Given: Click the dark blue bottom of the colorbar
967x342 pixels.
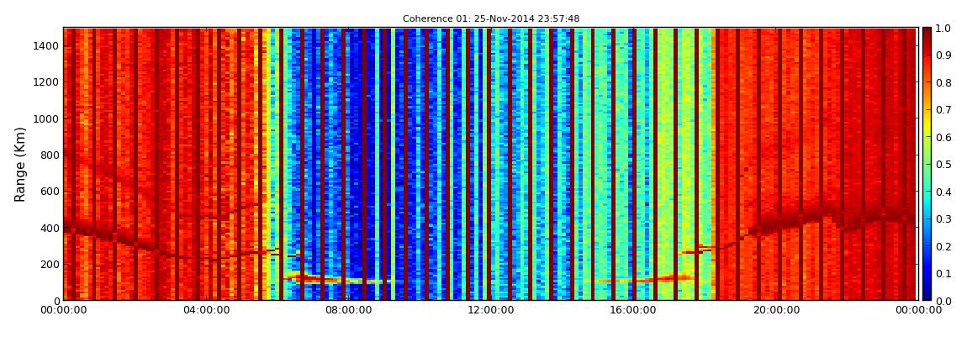Looking at the screenshot, I should point(927,294).
